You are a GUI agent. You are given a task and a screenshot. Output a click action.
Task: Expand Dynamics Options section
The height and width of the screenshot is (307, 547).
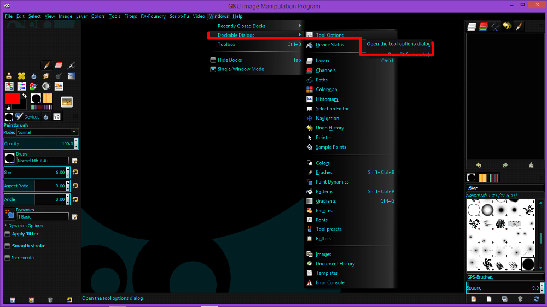tap(6, 226)
